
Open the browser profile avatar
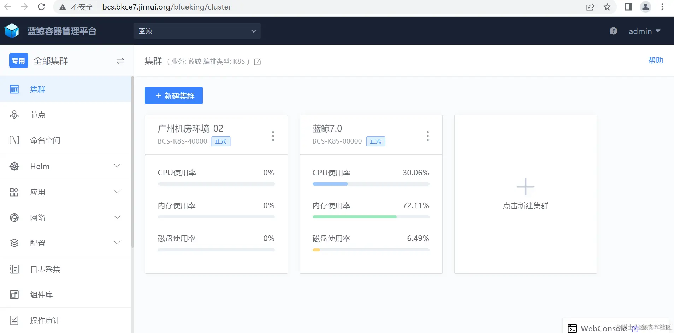pyautogui.click(x=645, y=7)
